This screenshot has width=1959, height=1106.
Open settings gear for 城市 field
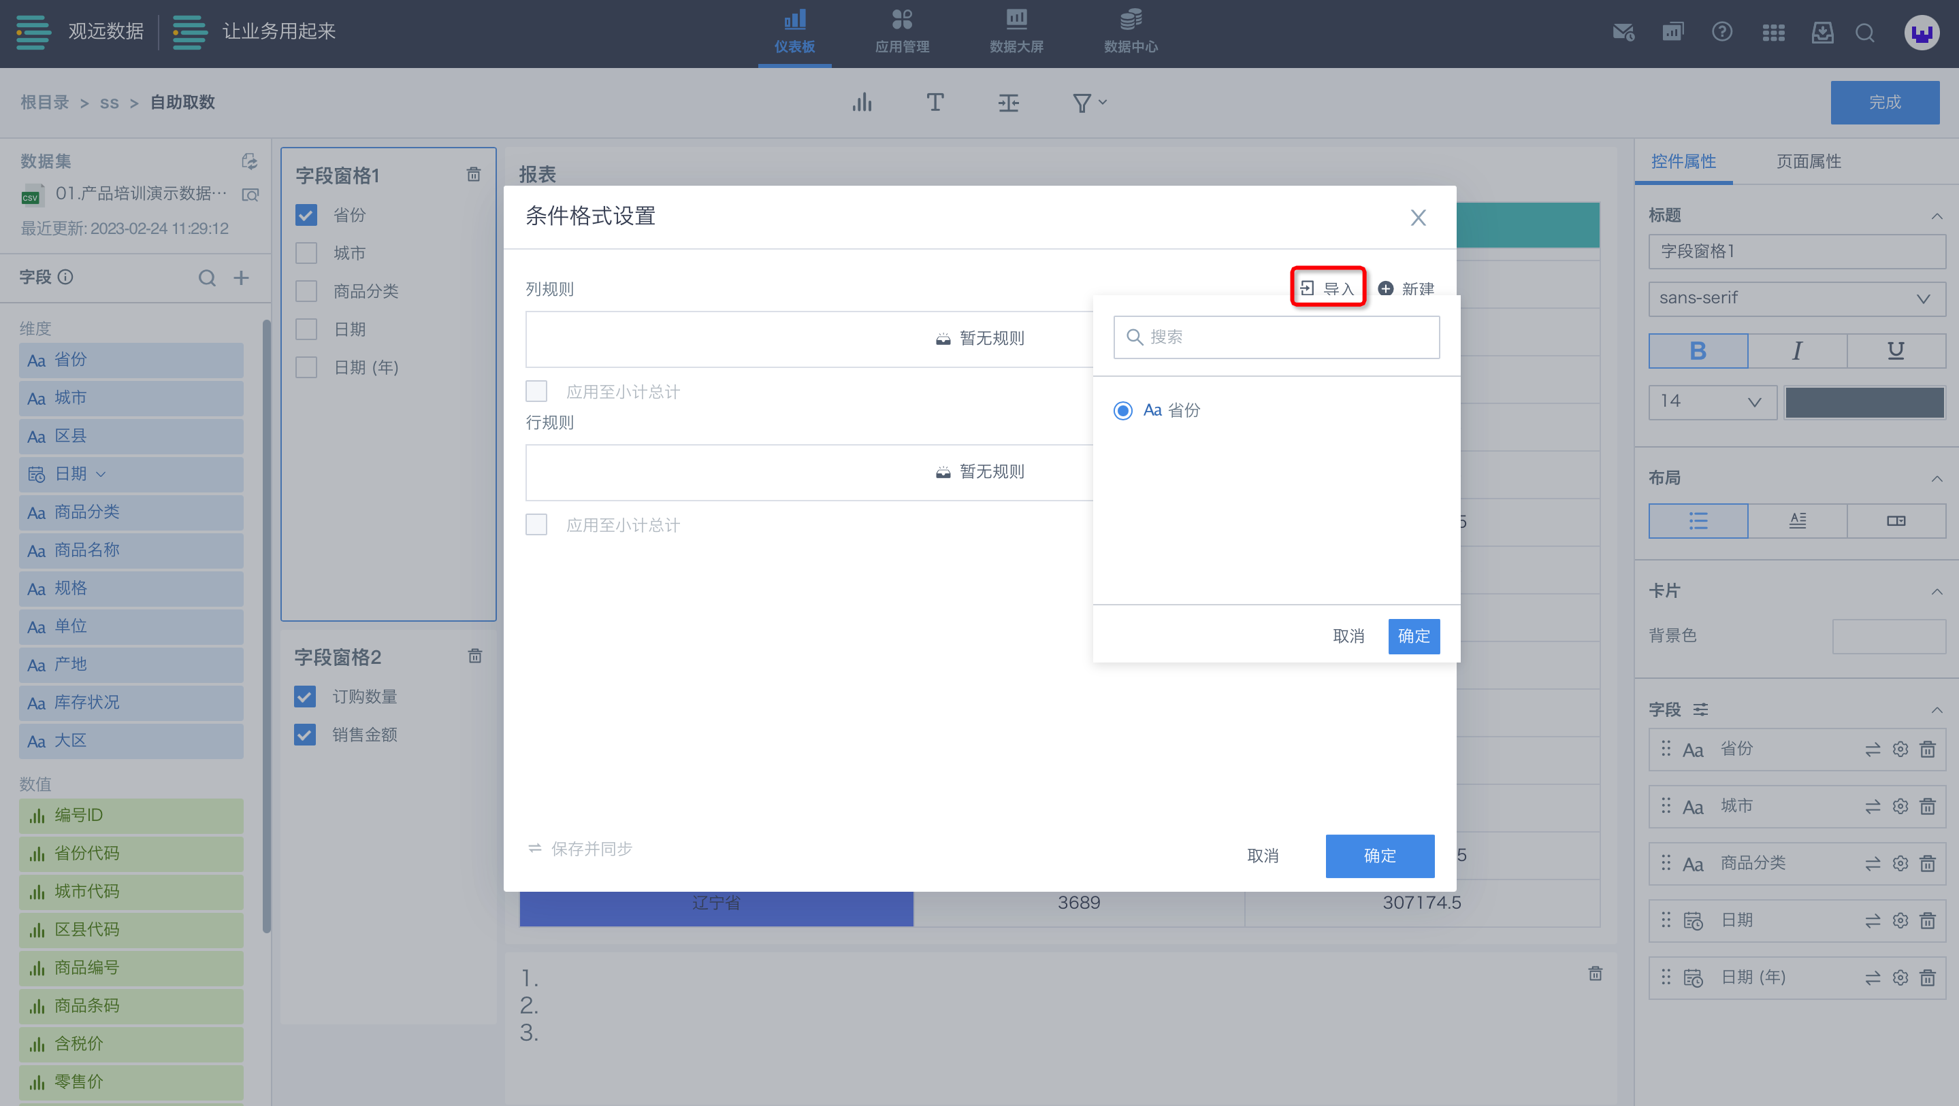click(x=1900, y=806)
